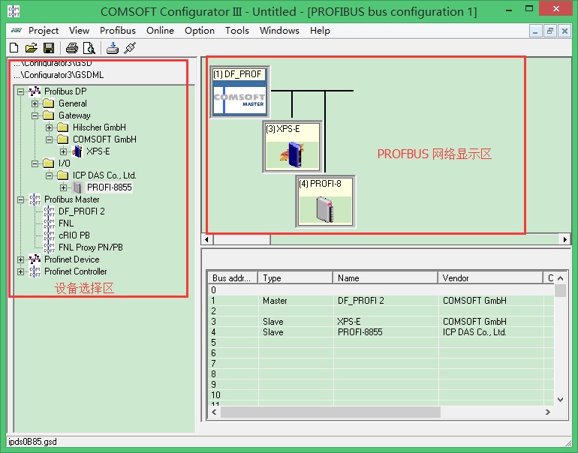578x453 pixels.
Task: Expand the PROFI-8855 tree node
Action: 63,187
